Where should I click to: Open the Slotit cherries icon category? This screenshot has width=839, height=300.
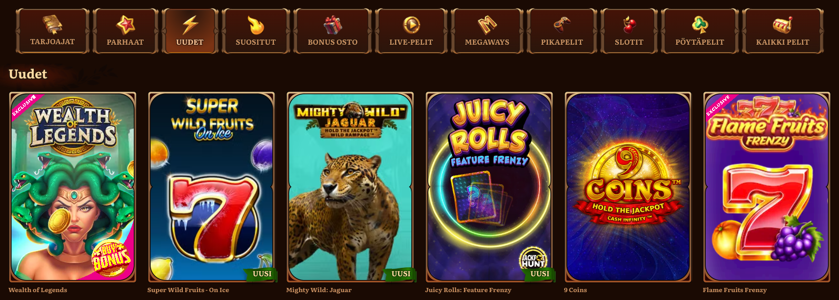pos(629,31)
